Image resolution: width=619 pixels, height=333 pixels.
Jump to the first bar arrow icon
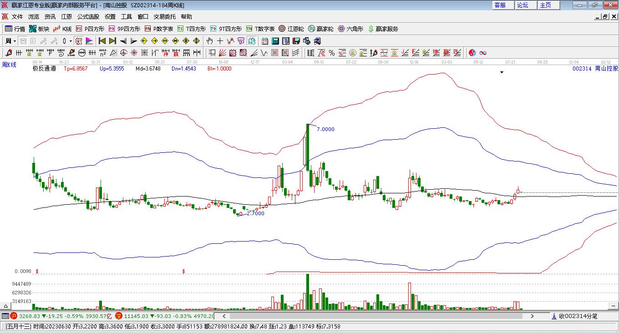[102, 41]
